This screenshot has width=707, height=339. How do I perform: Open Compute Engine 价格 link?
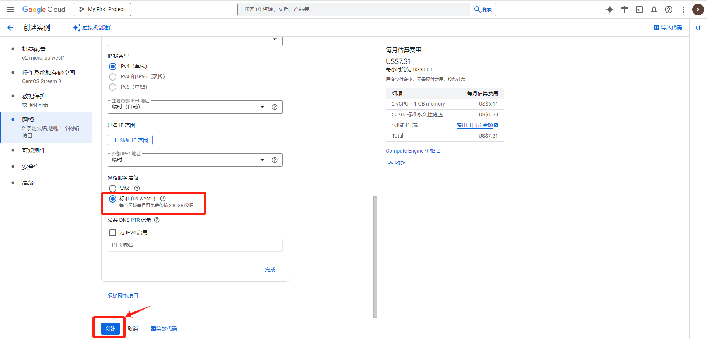pyautogui.click(x=413, y=151)
